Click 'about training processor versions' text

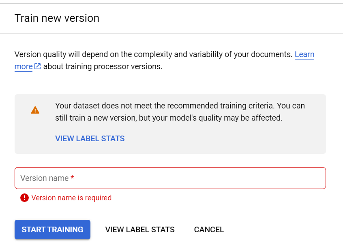click(x=103, y=66)
